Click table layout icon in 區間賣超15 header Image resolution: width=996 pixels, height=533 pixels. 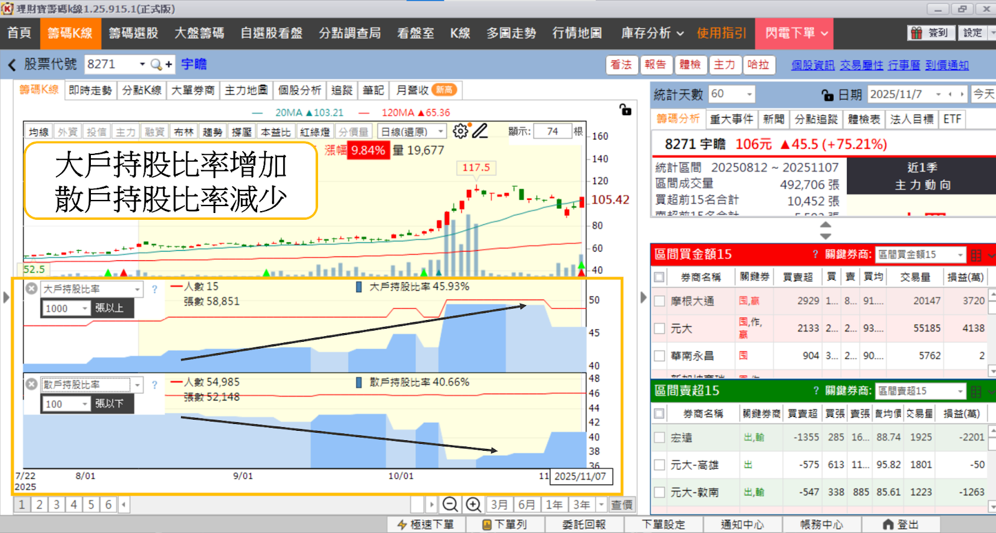[975, 391]
